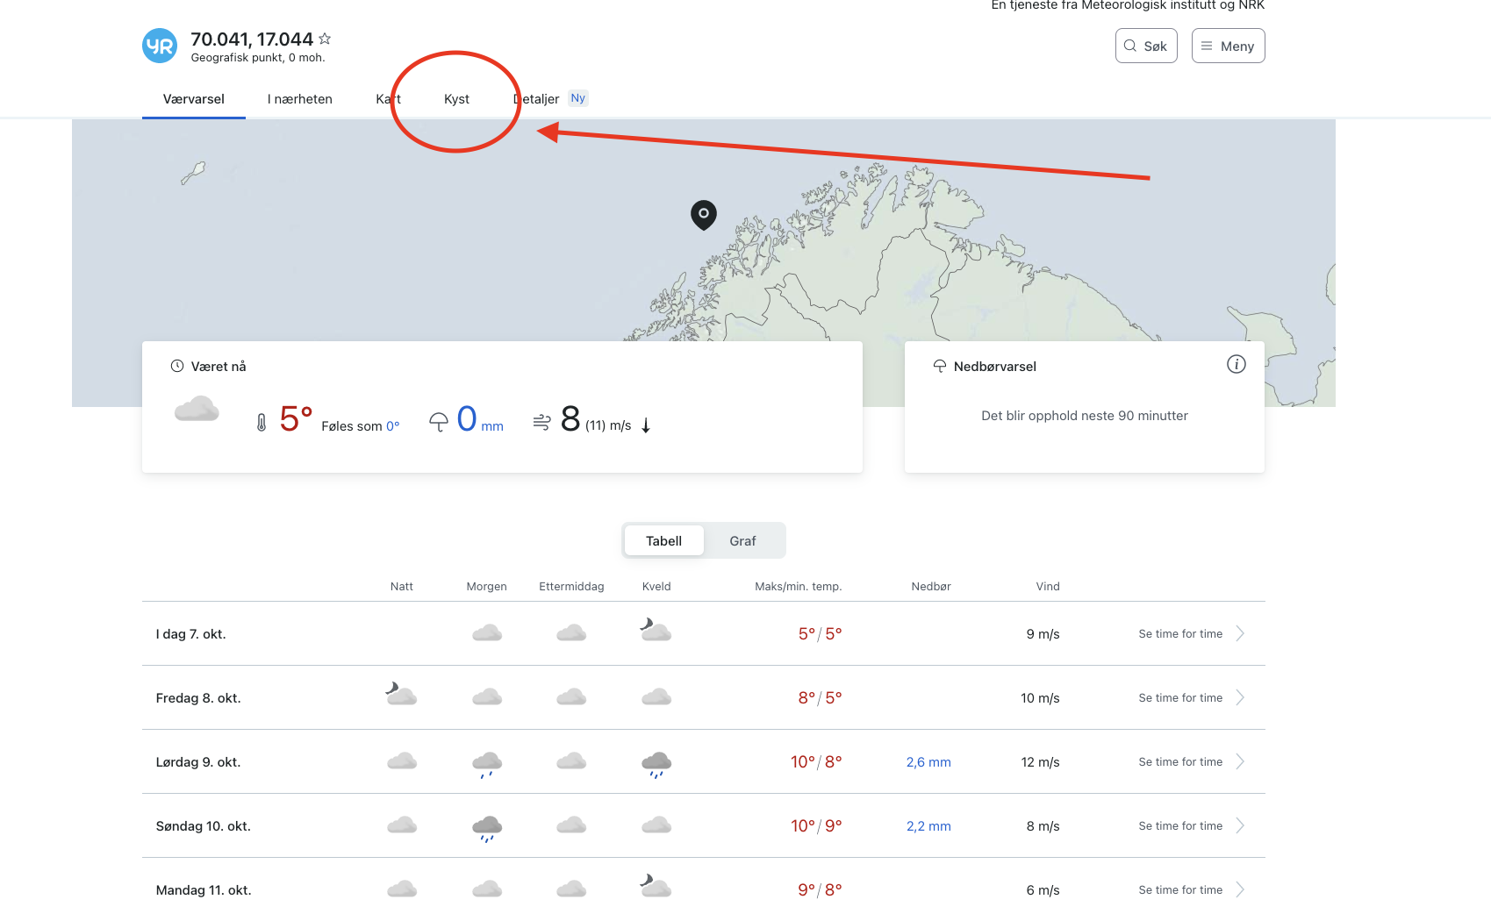Expand hourly details for Fredag 8. okt.

1191,698
